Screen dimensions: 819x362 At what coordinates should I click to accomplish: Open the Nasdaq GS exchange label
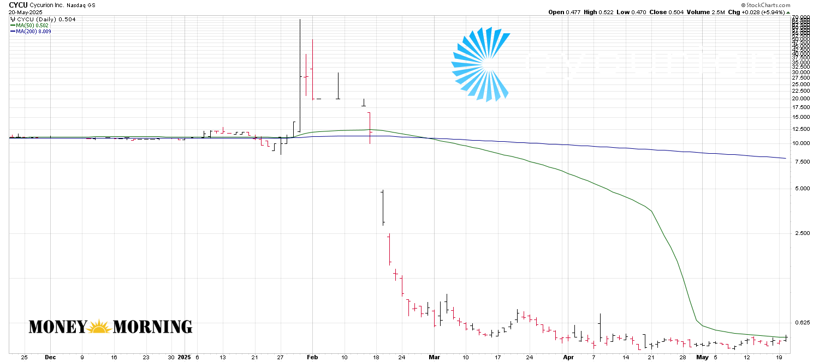click(81, 5)
